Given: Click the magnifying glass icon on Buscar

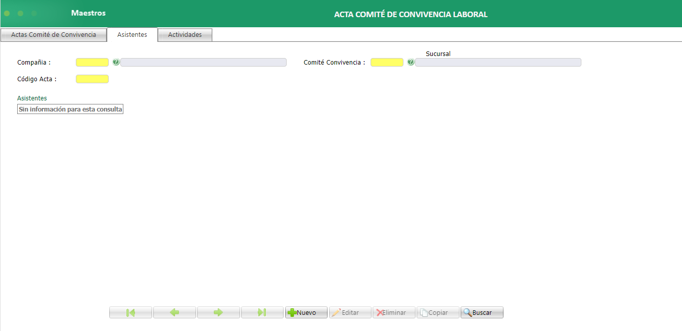Looking at the screenshot, I should tap(468, 312).
